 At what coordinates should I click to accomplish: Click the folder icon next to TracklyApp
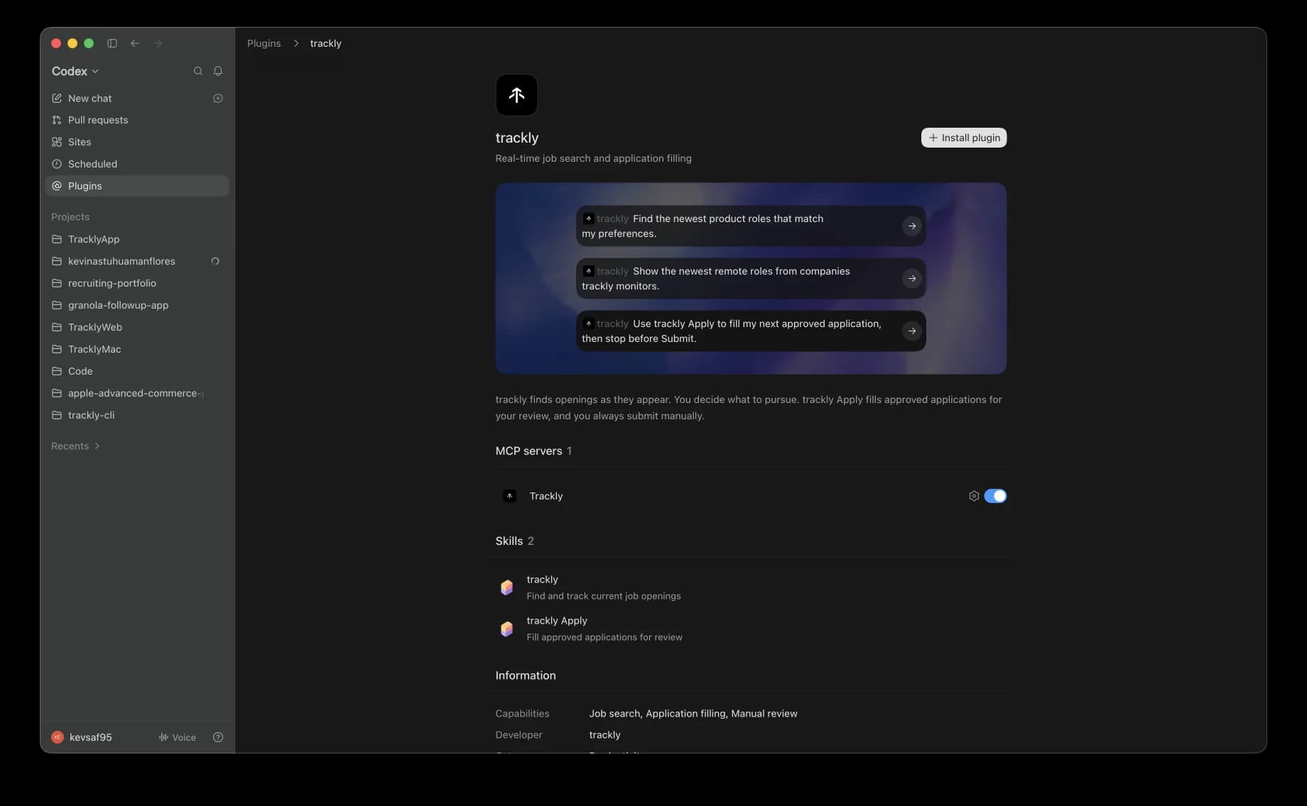pos(57,239)
